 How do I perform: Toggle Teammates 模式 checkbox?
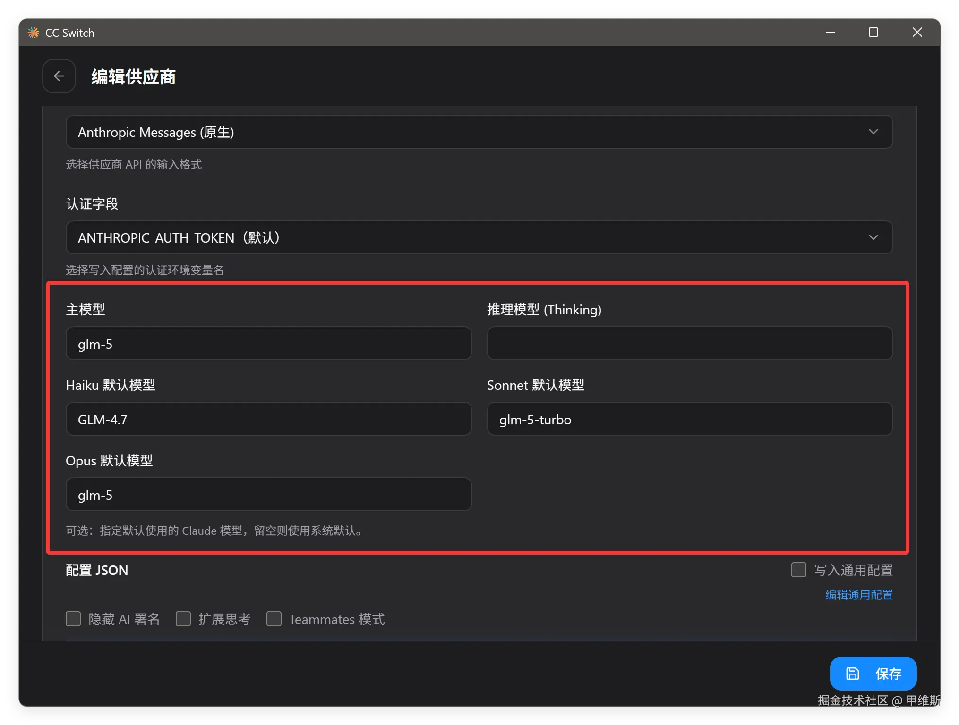(x=274, y=619)
